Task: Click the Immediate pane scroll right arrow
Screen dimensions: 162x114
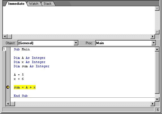Action: (152, 37)
